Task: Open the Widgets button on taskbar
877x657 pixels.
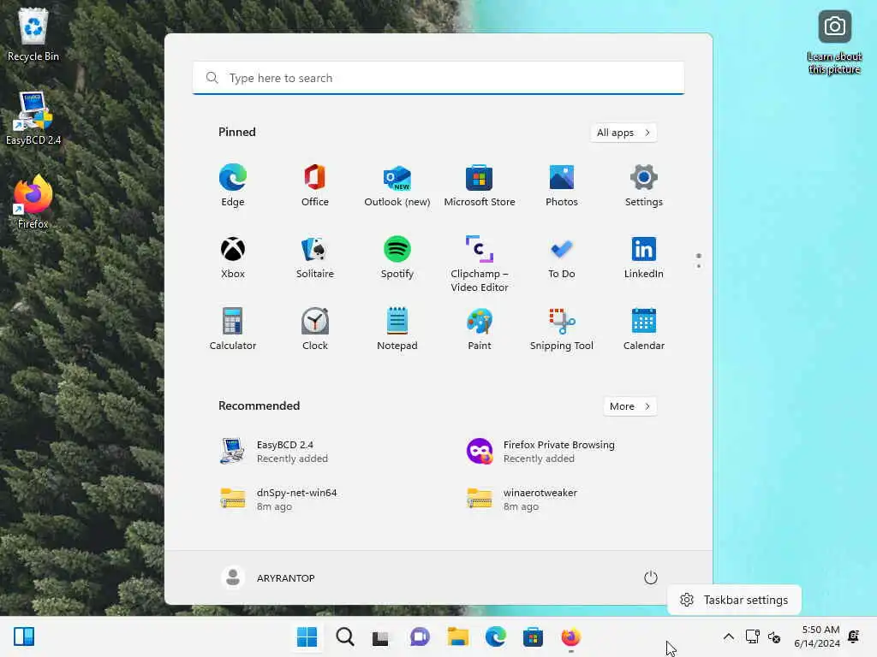Action: click(x=24, y=636)
